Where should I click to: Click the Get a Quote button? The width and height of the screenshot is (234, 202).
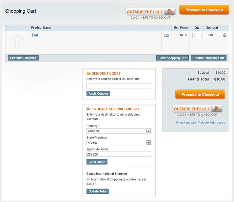point(97,162)
